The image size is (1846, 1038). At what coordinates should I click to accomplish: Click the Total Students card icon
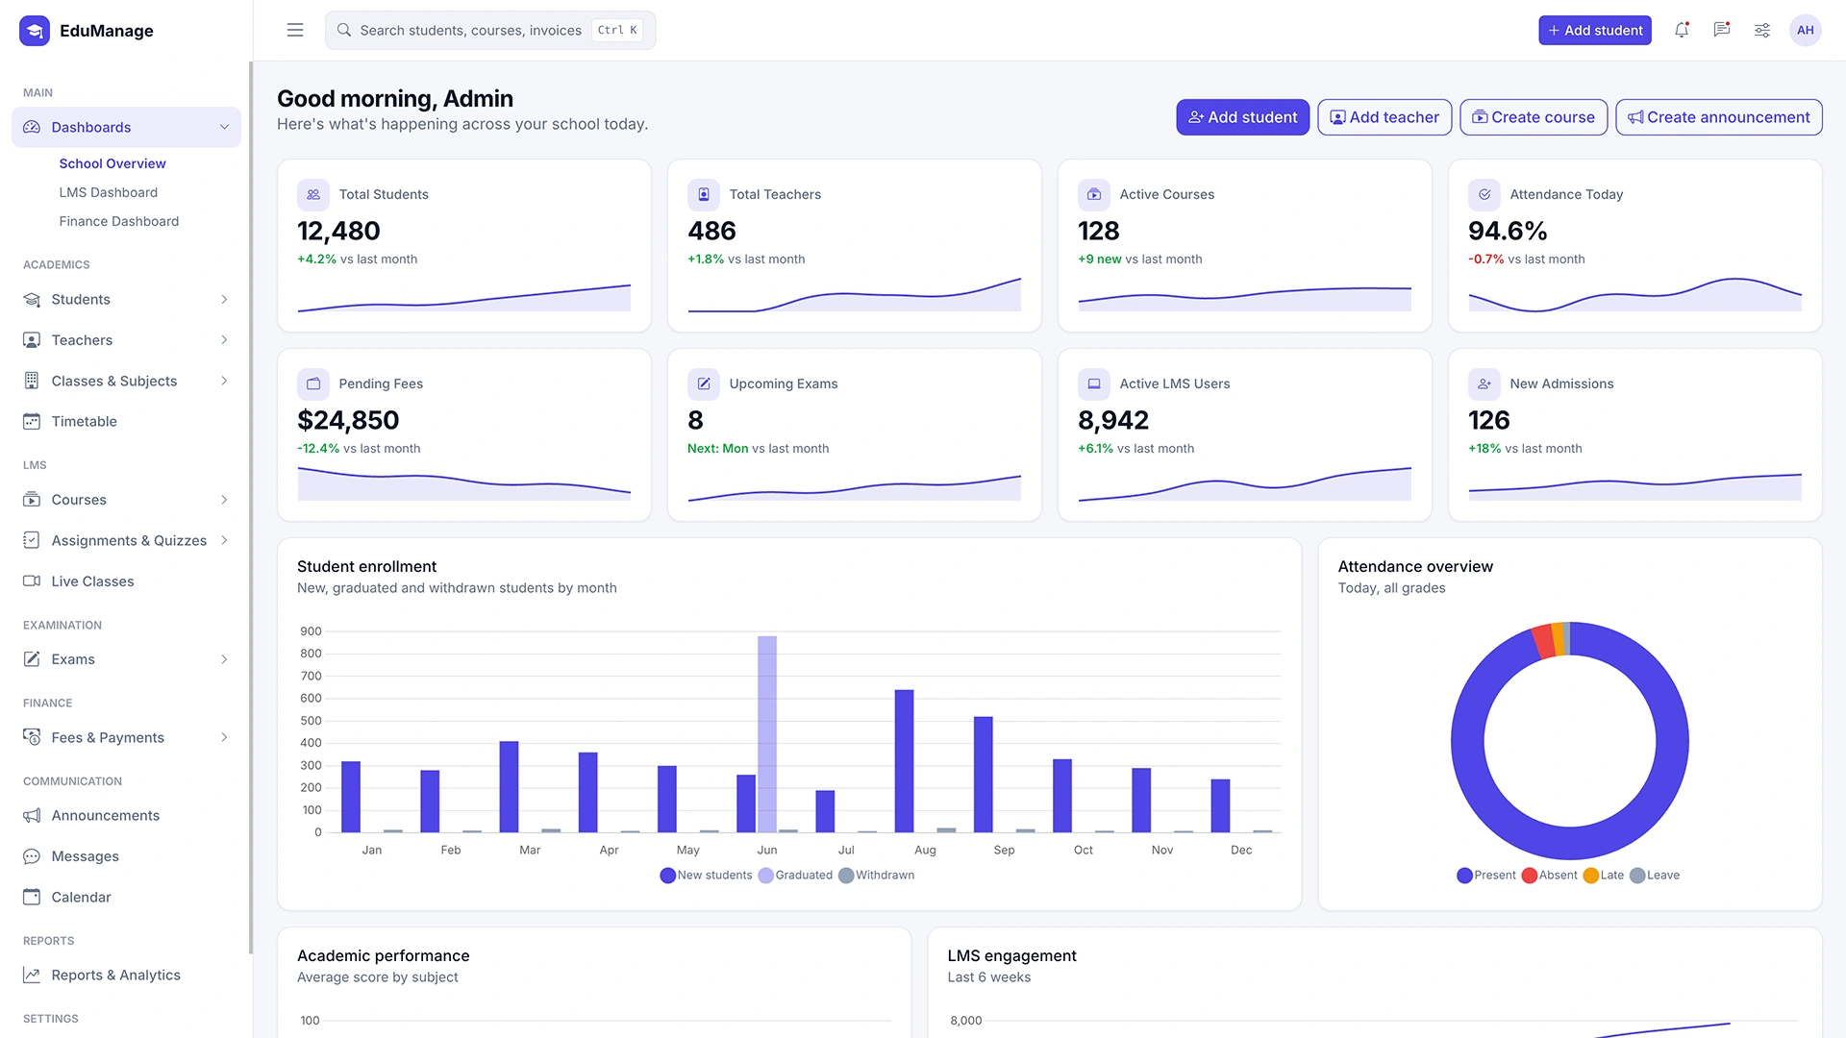[313, 194]
